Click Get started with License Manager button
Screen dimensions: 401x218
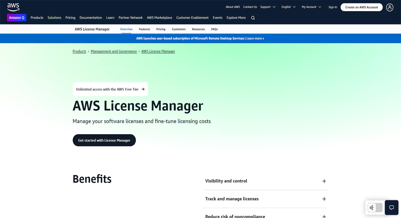pos(104,140)
